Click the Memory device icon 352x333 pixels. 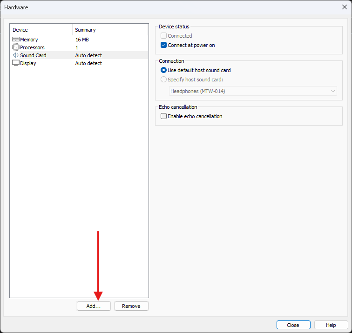pos(15,40)
